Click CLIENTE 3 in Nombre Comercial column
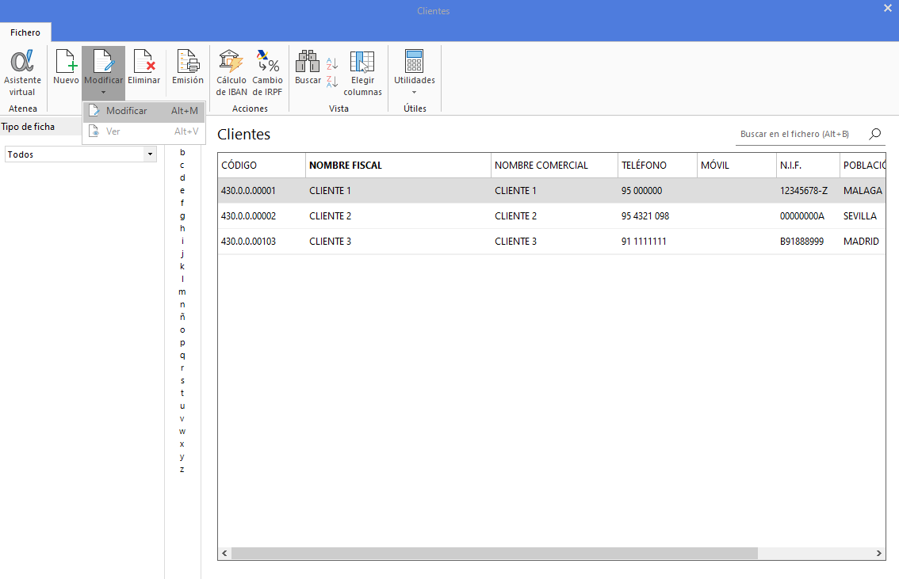Image resolution: width=899 pixels, height=579 pixels. click(x=515, y=241)
